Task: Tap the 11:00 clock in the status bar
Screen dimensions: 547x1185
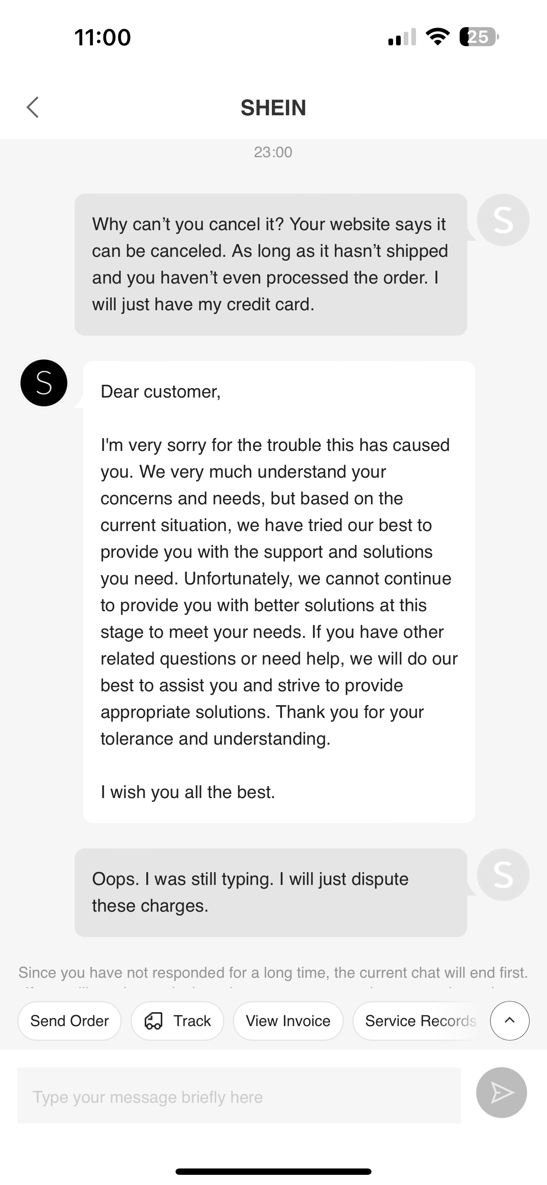Action: pyautogui.click(x=102, y=38)
